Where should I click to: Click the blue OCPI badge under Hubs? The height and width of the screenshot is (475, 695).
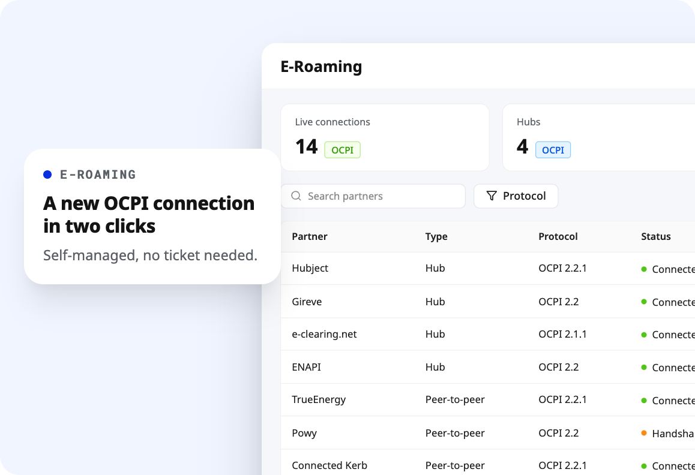tap(553, 150)
